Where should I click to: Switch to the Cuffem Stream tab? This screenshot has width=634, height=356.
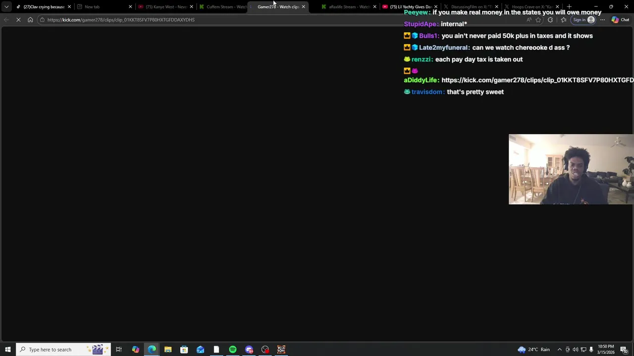(223, 6)
